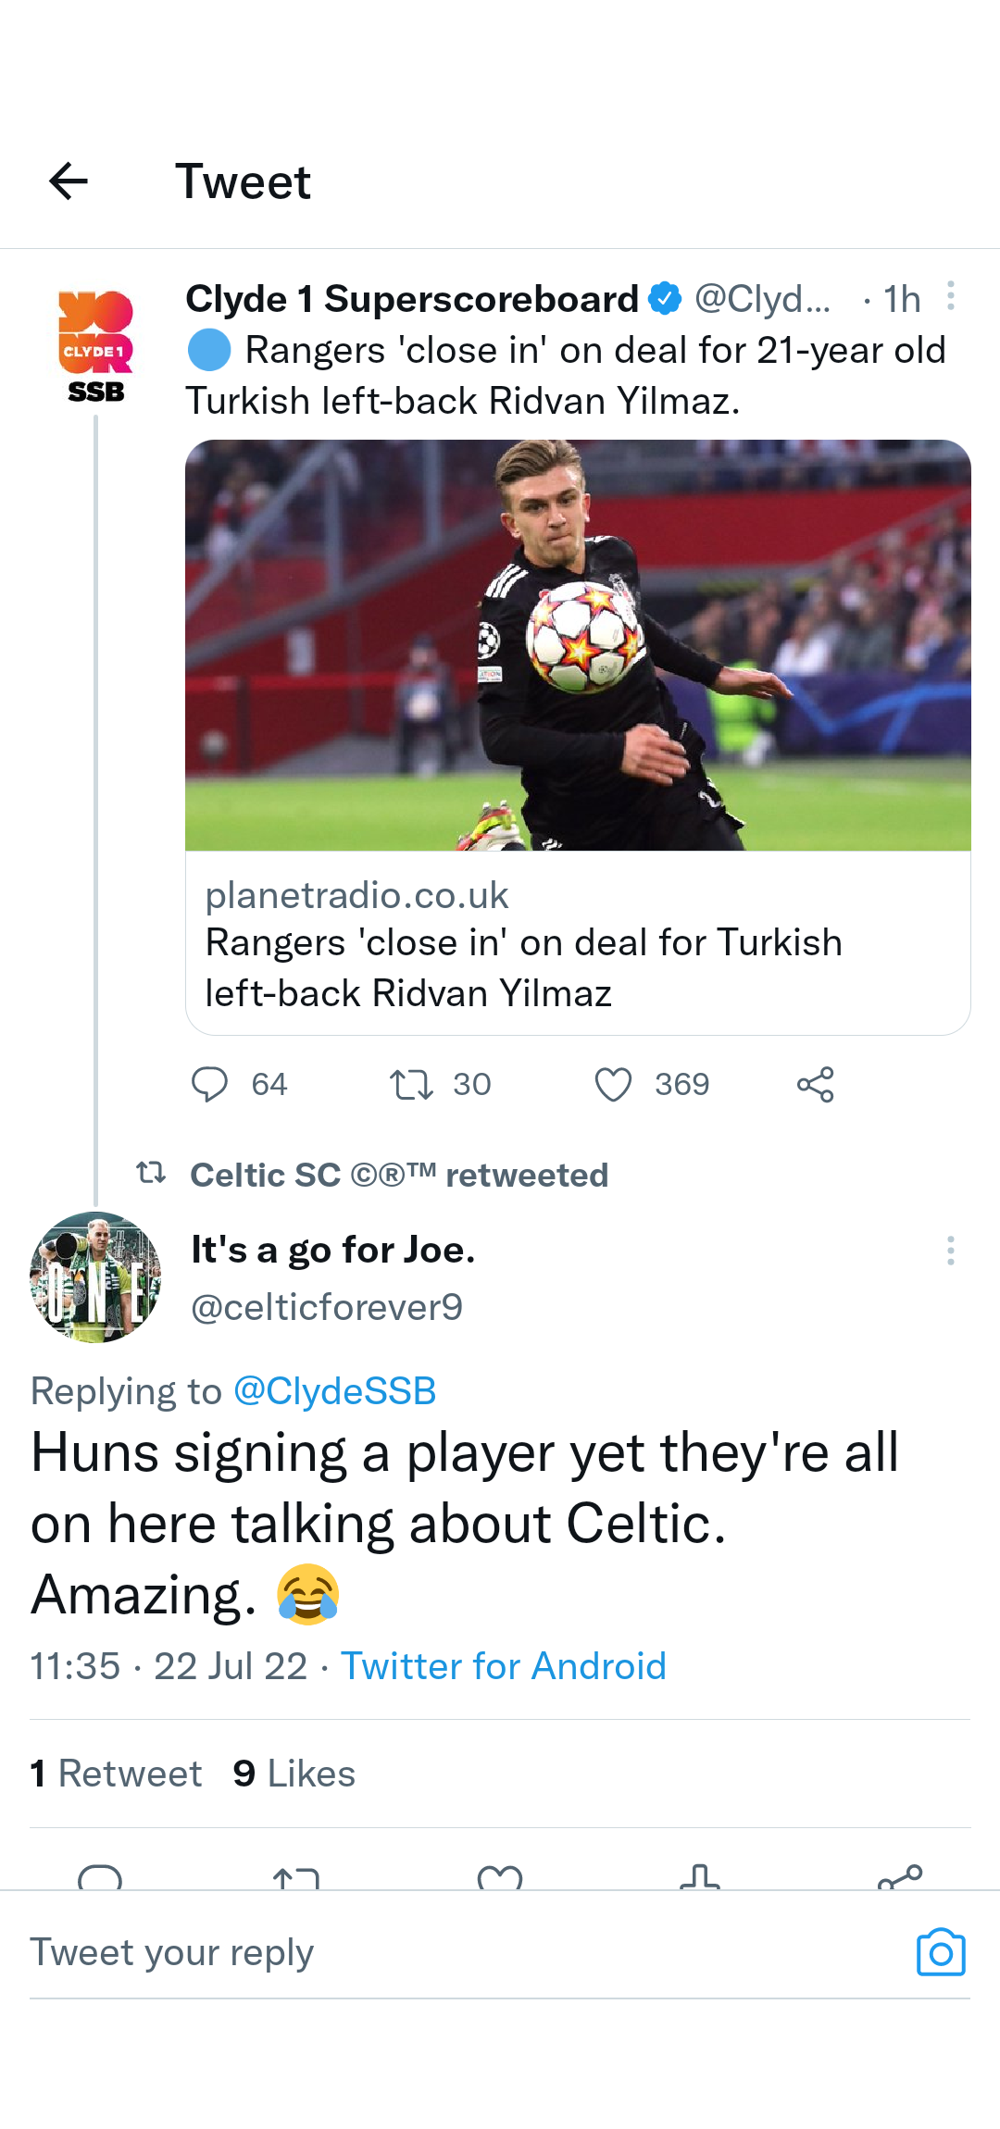Open Celtic SC retweeted profile

point(399,1175)
